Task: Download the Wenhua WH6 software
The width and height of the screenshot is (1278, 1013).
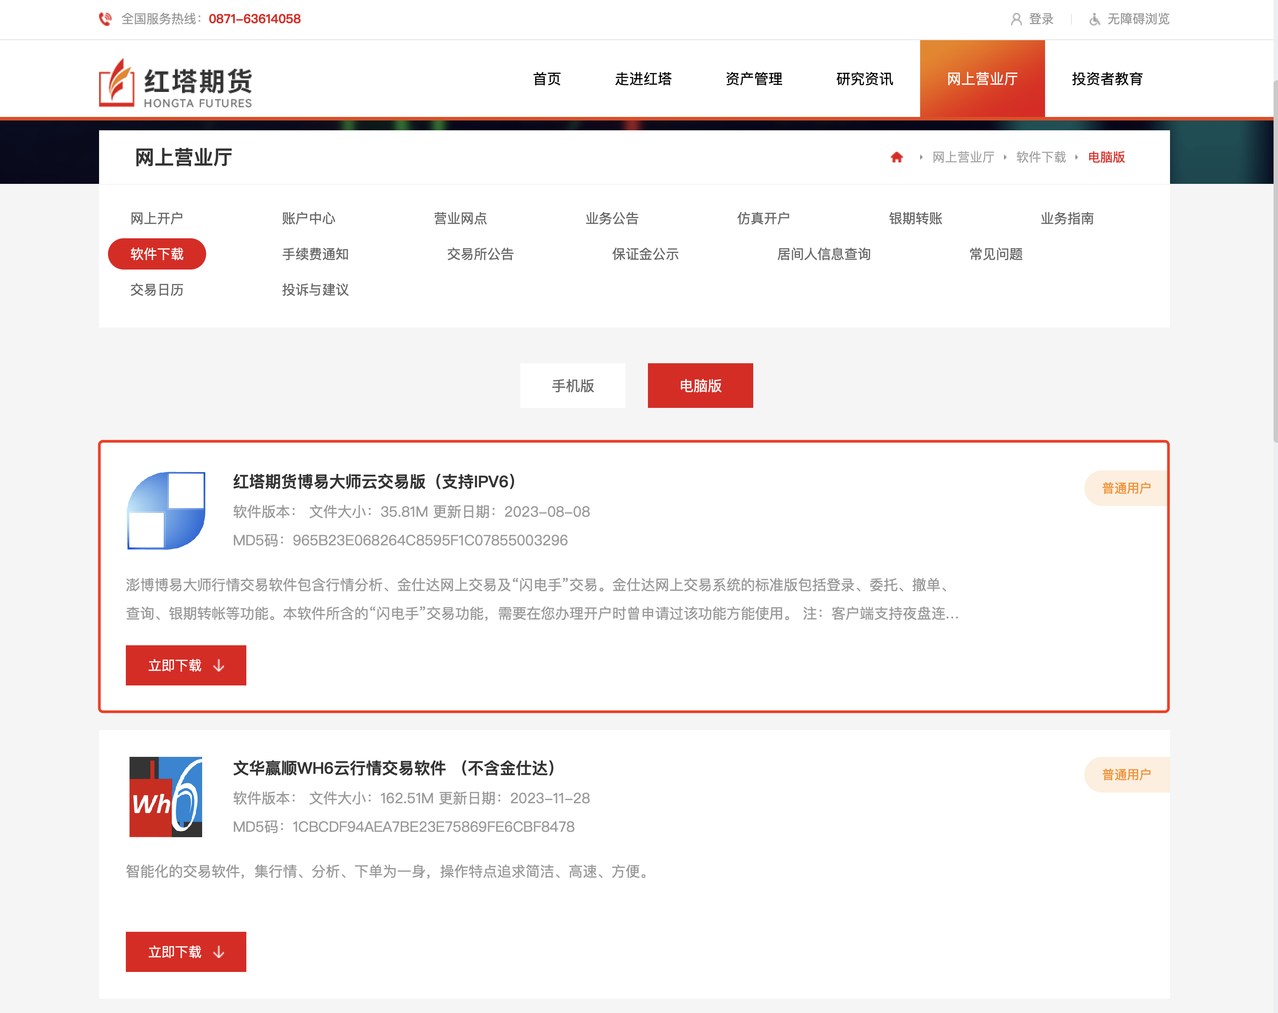Action: (186, 952)
